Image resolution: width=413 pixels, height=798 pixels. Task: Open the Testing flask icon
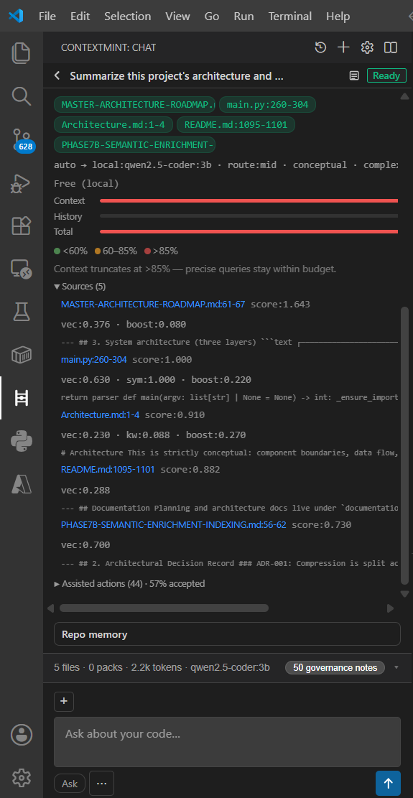pyautogui.click(x=22, y=312)
